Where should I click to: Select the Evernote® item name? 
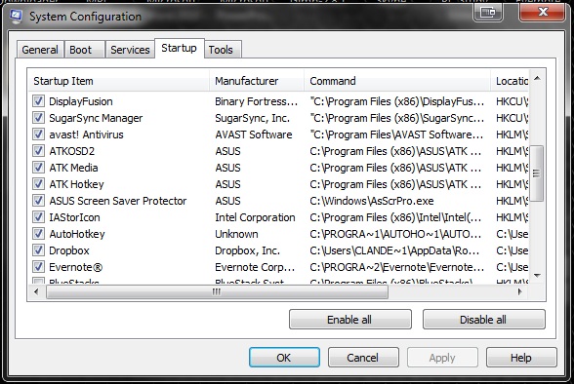(76, 267)
